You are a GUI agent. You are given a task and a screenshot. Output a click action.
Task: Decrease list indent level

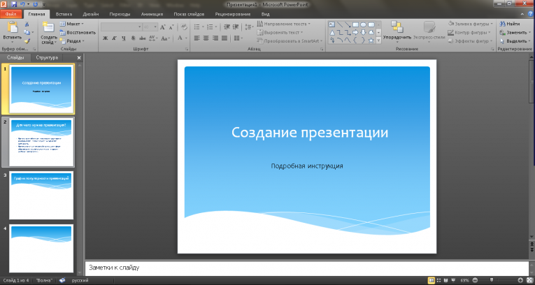227,27
